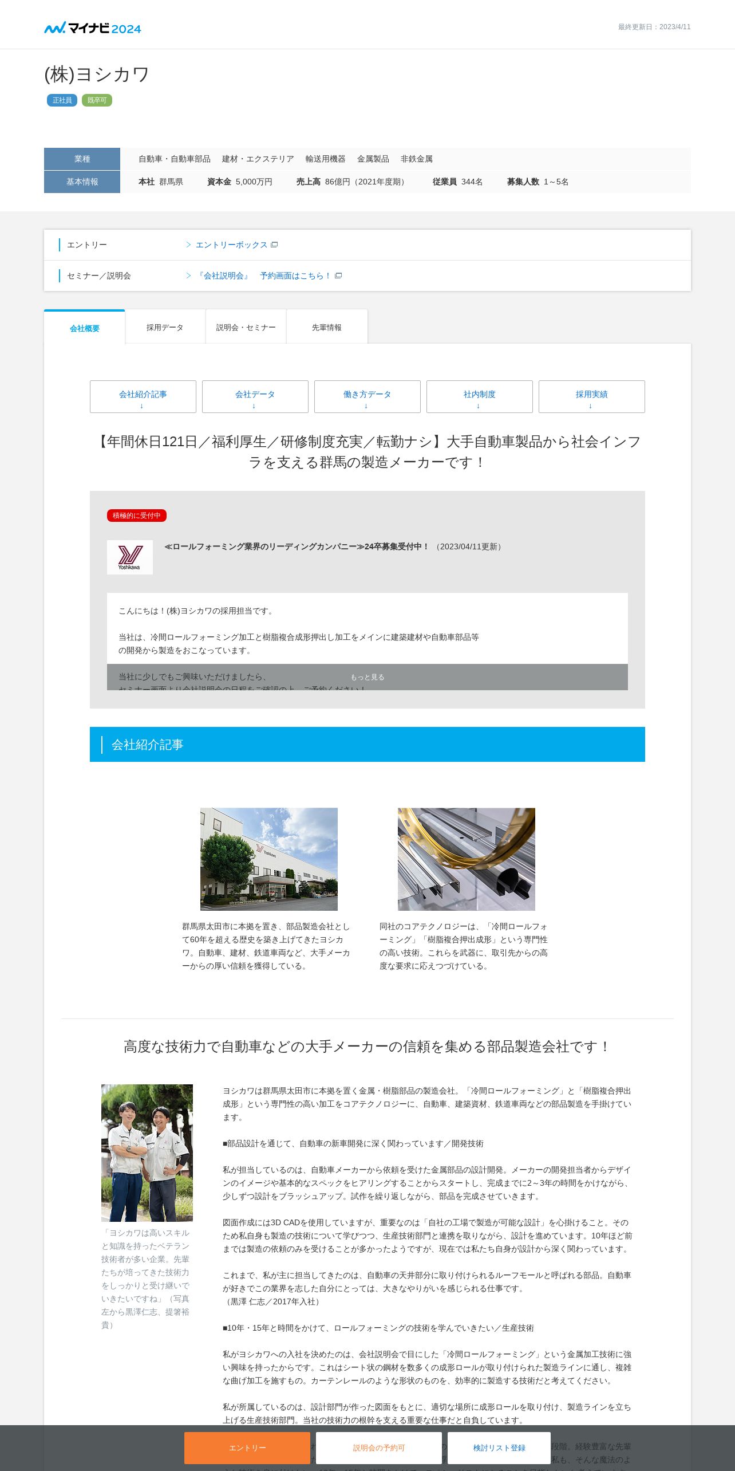Jump to 会社紹介記事 section button
This screenshot has height=1471, width=735.
pyautogui.click(x=143, y=396)
